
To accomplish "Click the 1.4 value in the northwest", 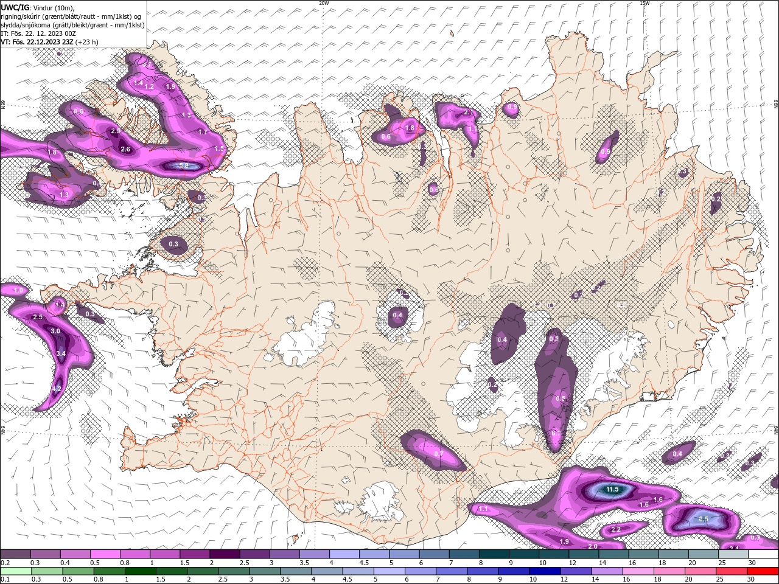I will point(138,83).
